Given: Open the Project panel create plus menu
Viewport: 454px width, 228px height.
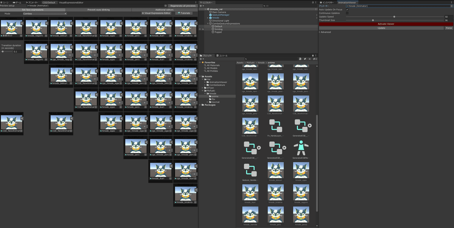Looking at the screenshot, I should coord(202,59).
